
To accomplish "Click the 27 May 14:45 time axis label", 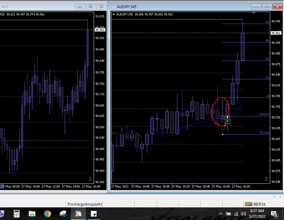I will (x=140, y=186).
